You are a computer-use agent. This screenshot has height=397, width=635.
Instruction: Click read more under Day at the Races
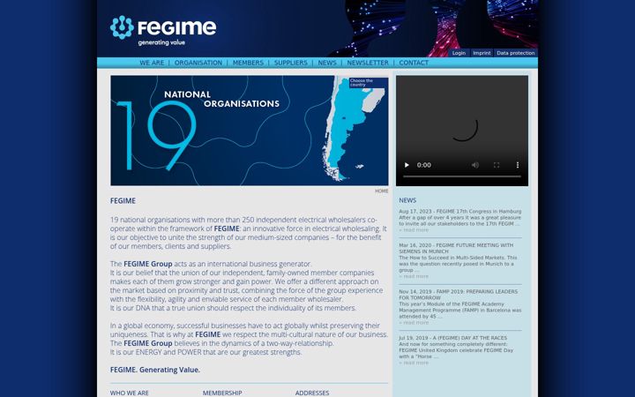point(414,363)
